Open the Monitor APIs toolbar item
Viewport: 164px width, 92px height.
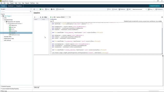point(60,9)
